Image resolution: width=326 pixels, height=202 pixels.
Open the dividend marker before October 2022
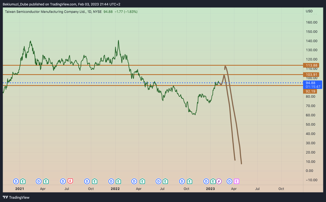coord(182,181)
